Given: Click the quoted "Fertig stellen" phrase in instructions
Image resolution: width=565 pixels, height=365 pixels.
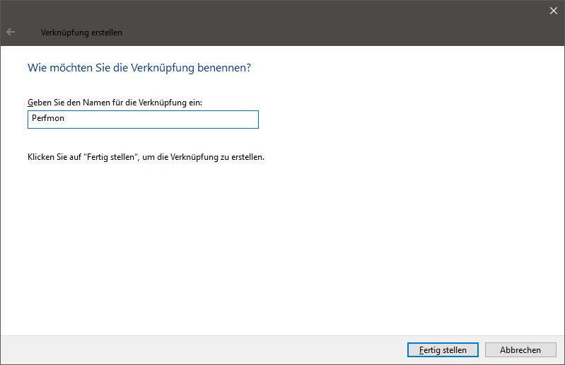Looking at the screenshot, I should [111, 157].
